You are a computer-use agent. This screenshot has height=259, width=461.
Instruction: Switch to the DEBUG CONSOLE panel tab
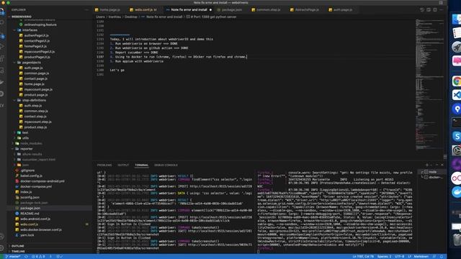coord(166,165)
